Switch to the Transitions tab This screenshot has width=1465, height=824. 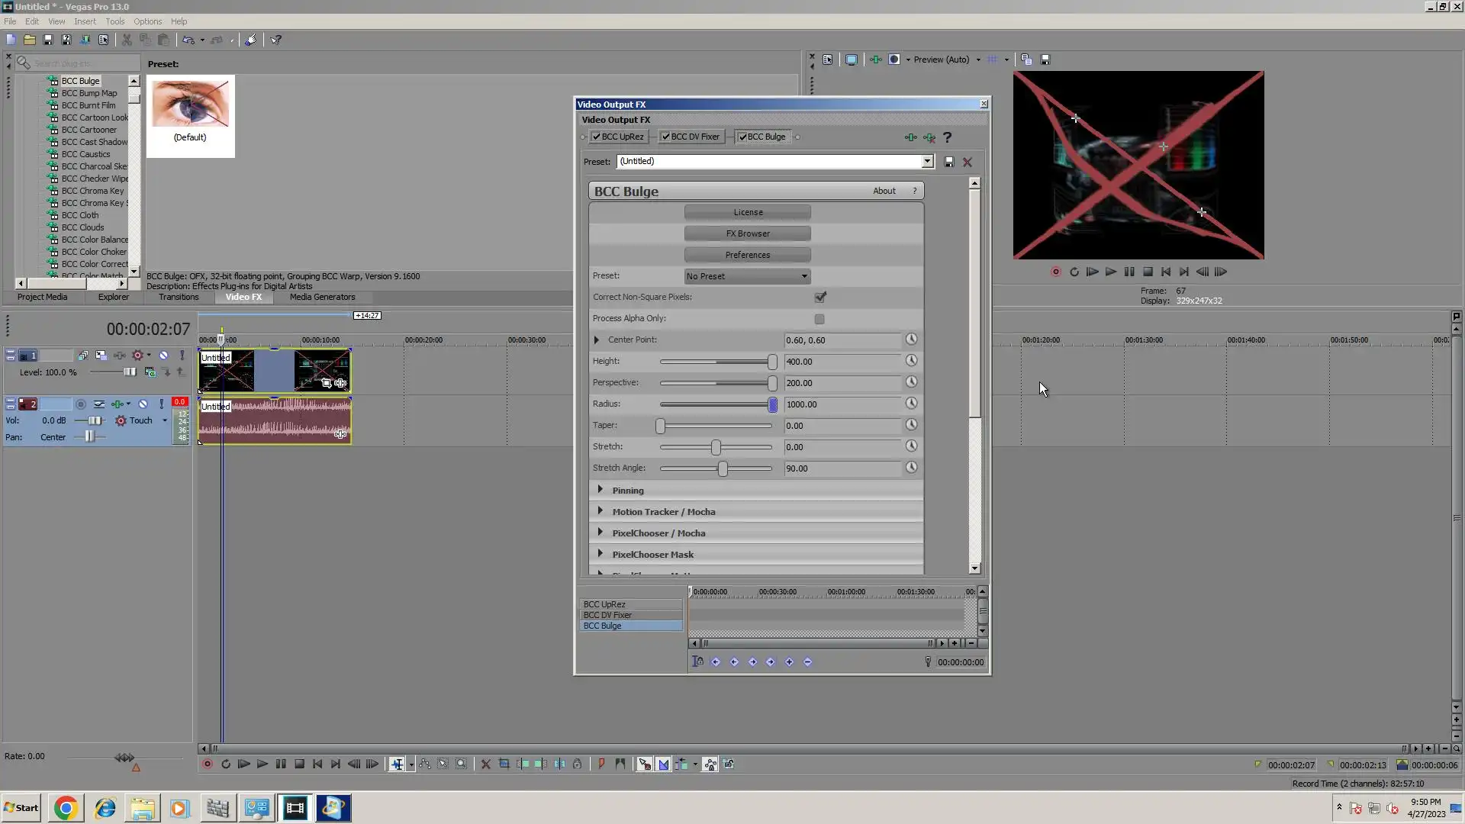(x=179, y=297)
